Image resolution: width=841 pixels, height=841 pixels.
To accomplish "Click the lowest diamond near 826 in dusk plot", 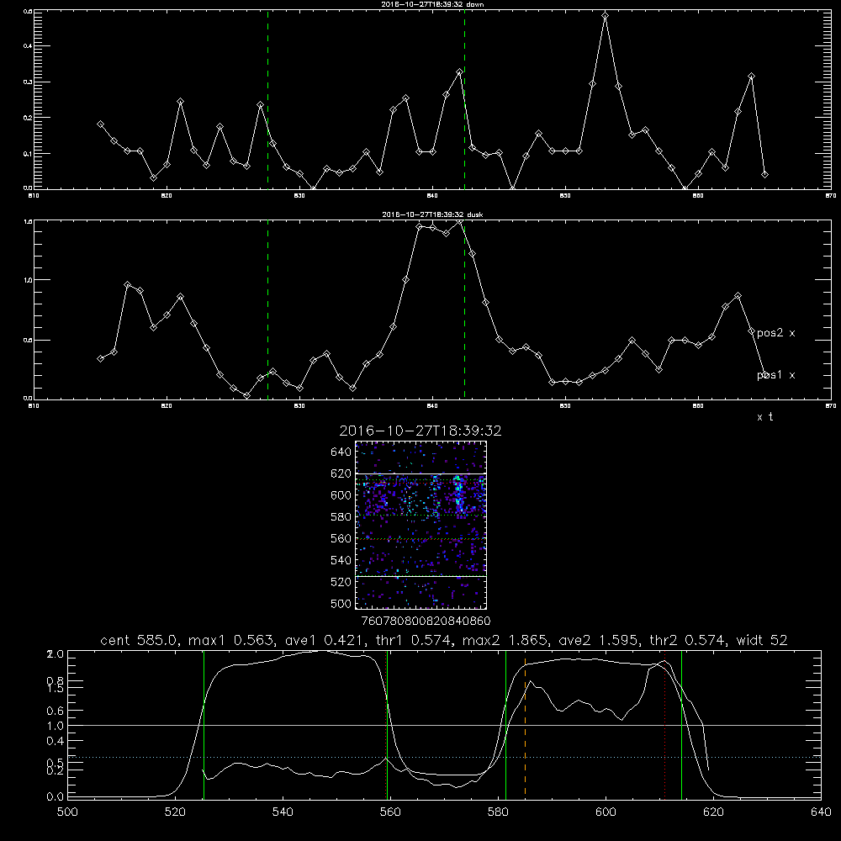I will click(246, 395).
